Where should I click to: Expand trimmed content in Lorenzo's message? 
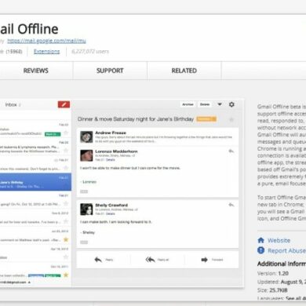pyautogui.click(x=84, y=191)
